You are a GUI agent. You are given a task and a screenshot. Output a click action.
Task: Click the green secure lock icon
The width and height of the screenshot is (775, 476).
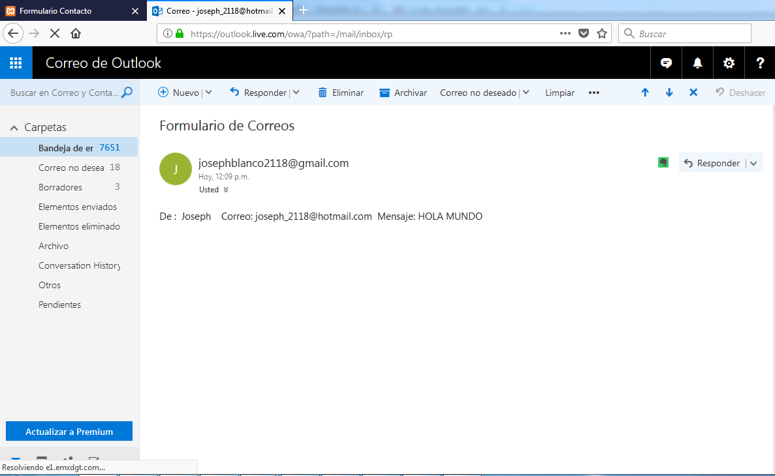[x=180, y=33]
